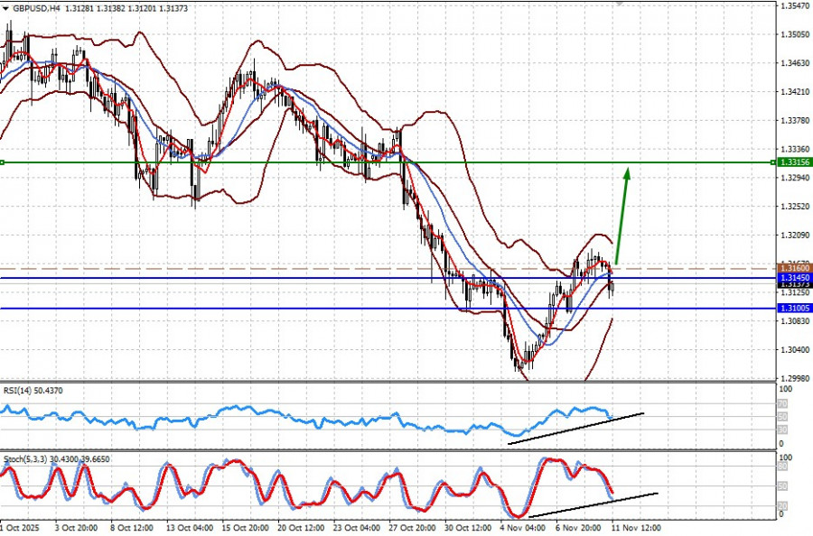Click the 1.35470 value on price scale
Image resolution: width=813 pixels, height=536 pixels.
coord(795,5)
